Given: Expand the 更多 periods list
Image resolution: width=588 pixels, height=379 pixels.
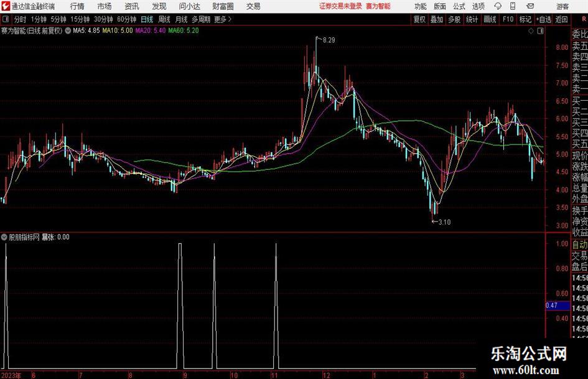Looking at the screenshot, I should tap(223, 19).
